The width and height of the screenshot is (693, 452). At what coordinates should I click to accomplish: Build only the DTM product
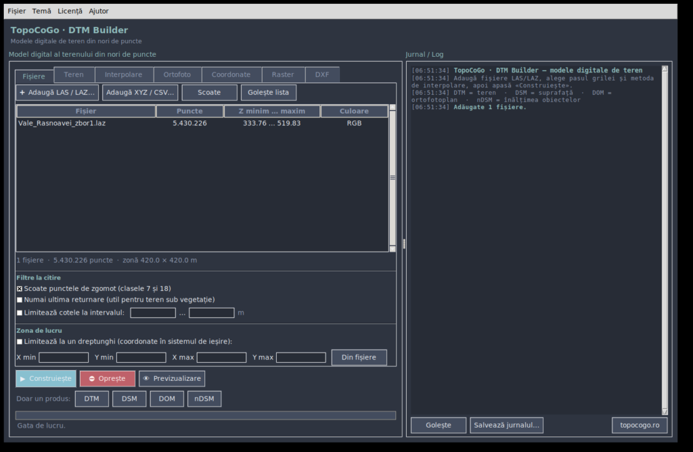(91, 399)
